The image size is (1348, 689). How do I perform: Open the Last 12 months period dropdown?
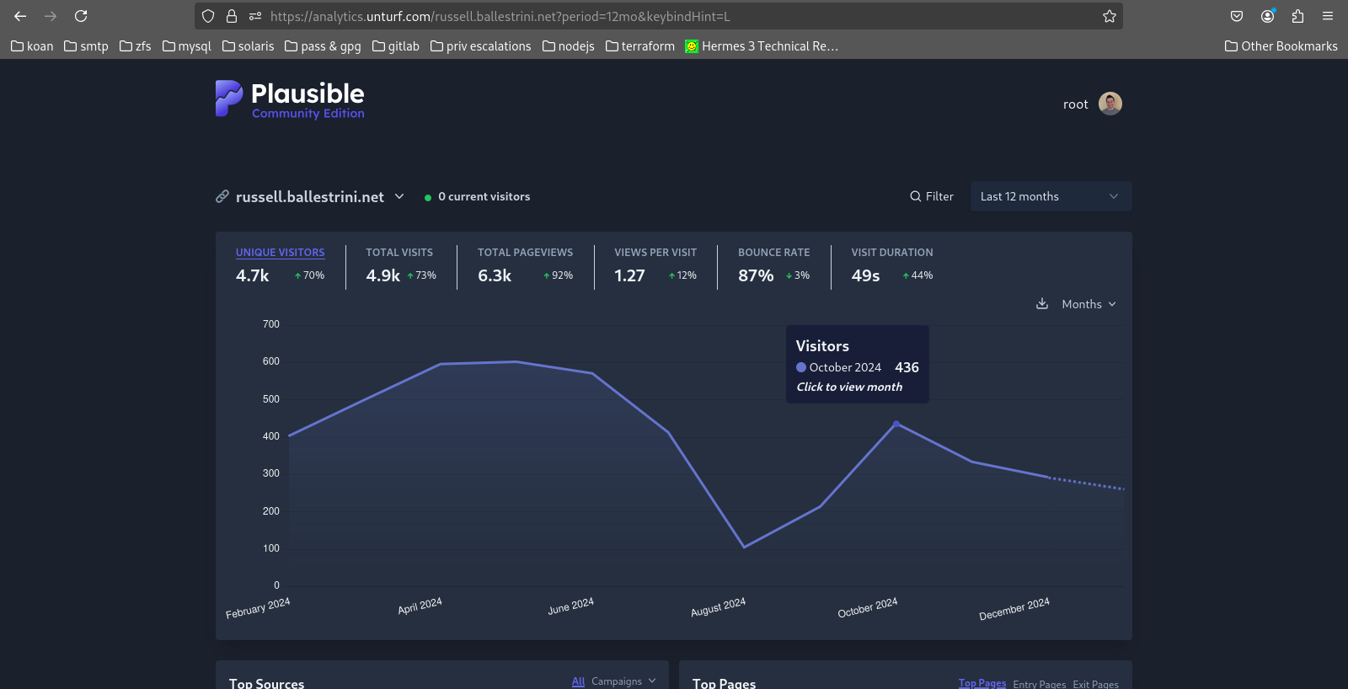click(1050, 196)
